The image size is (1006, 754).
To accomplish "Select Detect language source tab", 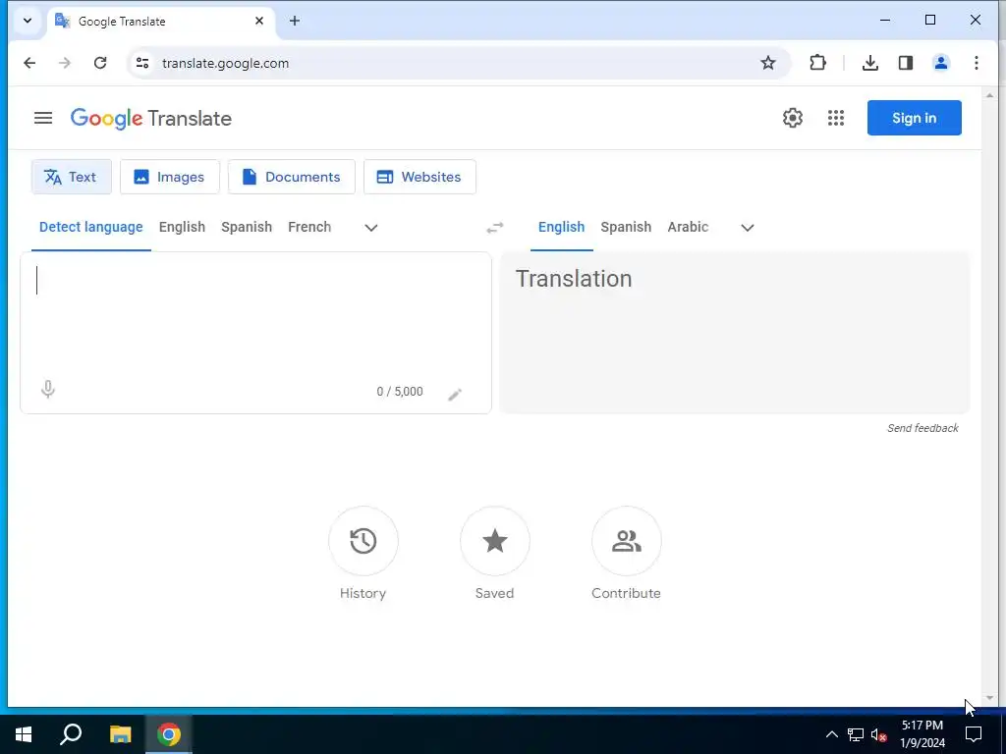I will pyautogui.click(x=91, y=227).
